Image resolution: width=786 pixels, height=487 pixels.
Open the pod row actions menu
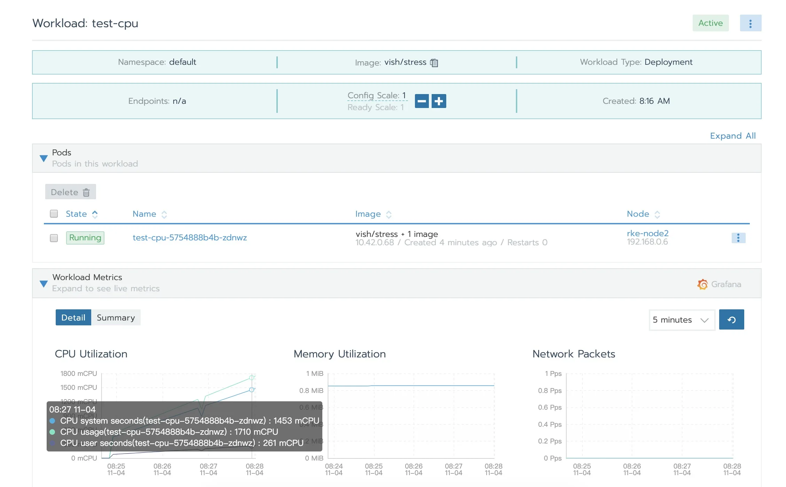click(x=738, y=238)
